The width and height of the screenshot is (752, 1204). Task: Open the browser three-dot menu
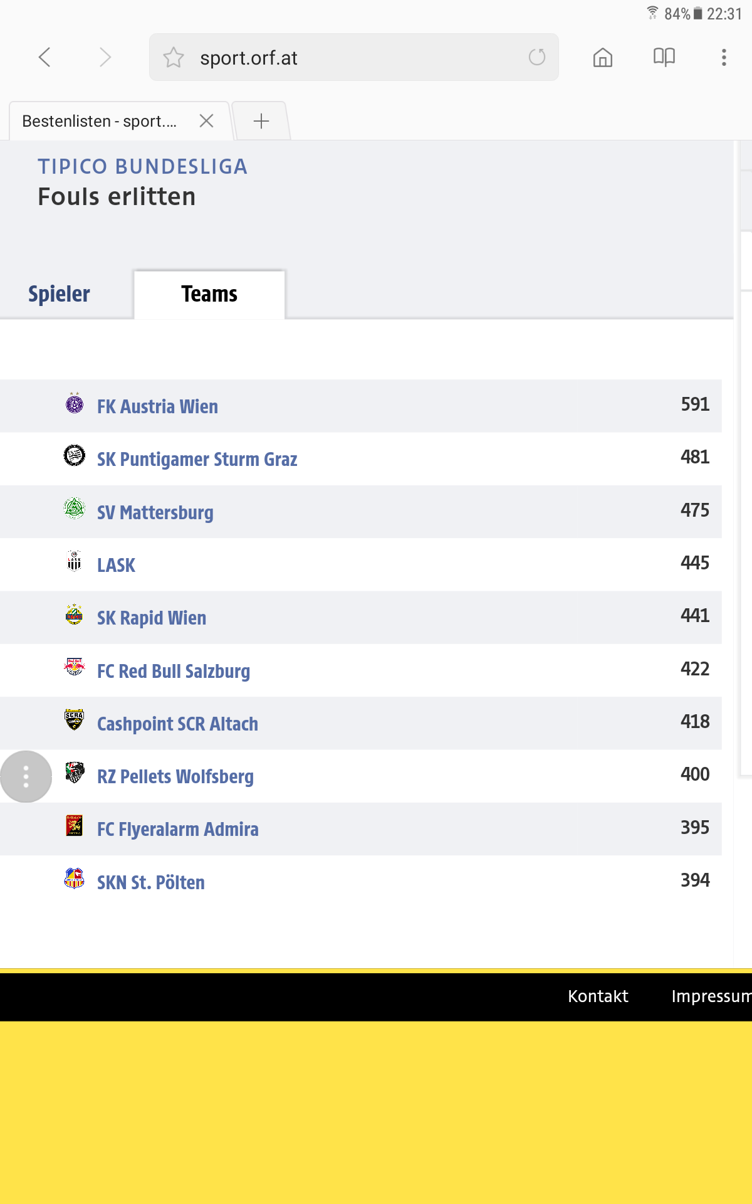coord(724,57)
